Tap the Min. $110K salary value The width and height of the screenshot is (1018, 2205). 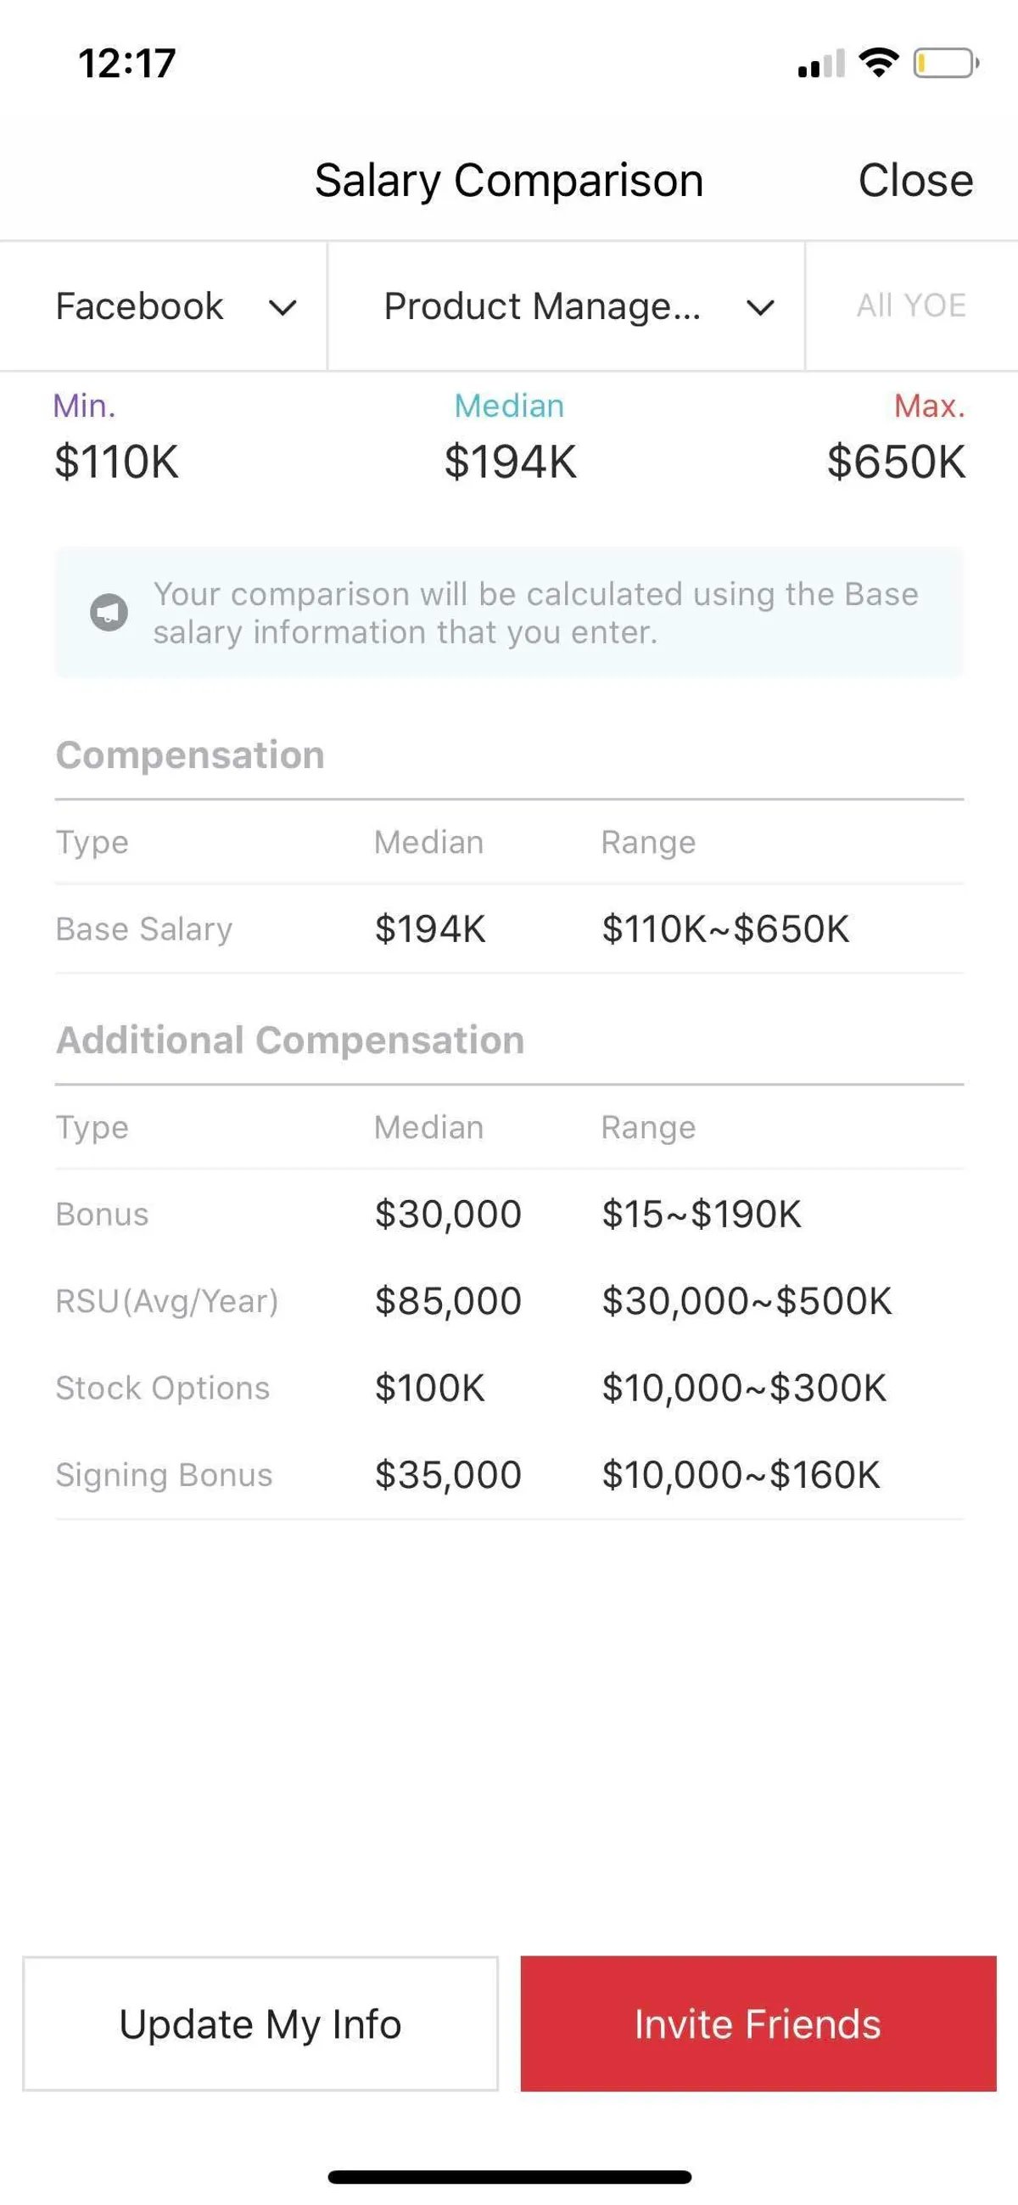tap(117, 462)
